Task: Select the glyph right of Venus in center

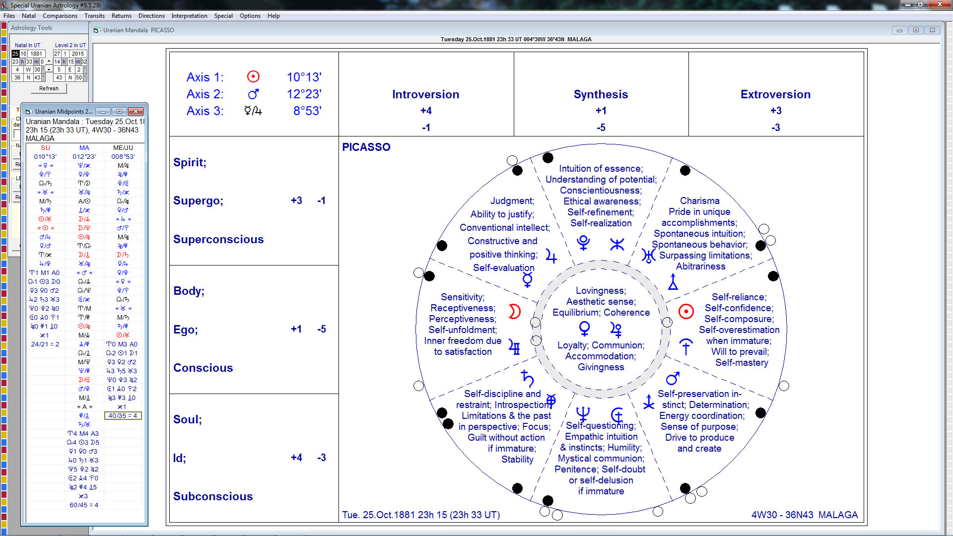Action: click(x=616, y=330)
